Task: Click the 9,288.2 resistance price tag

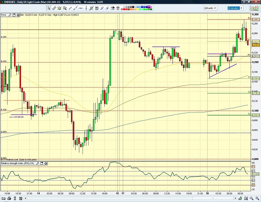Action: [x=256, y=20]
